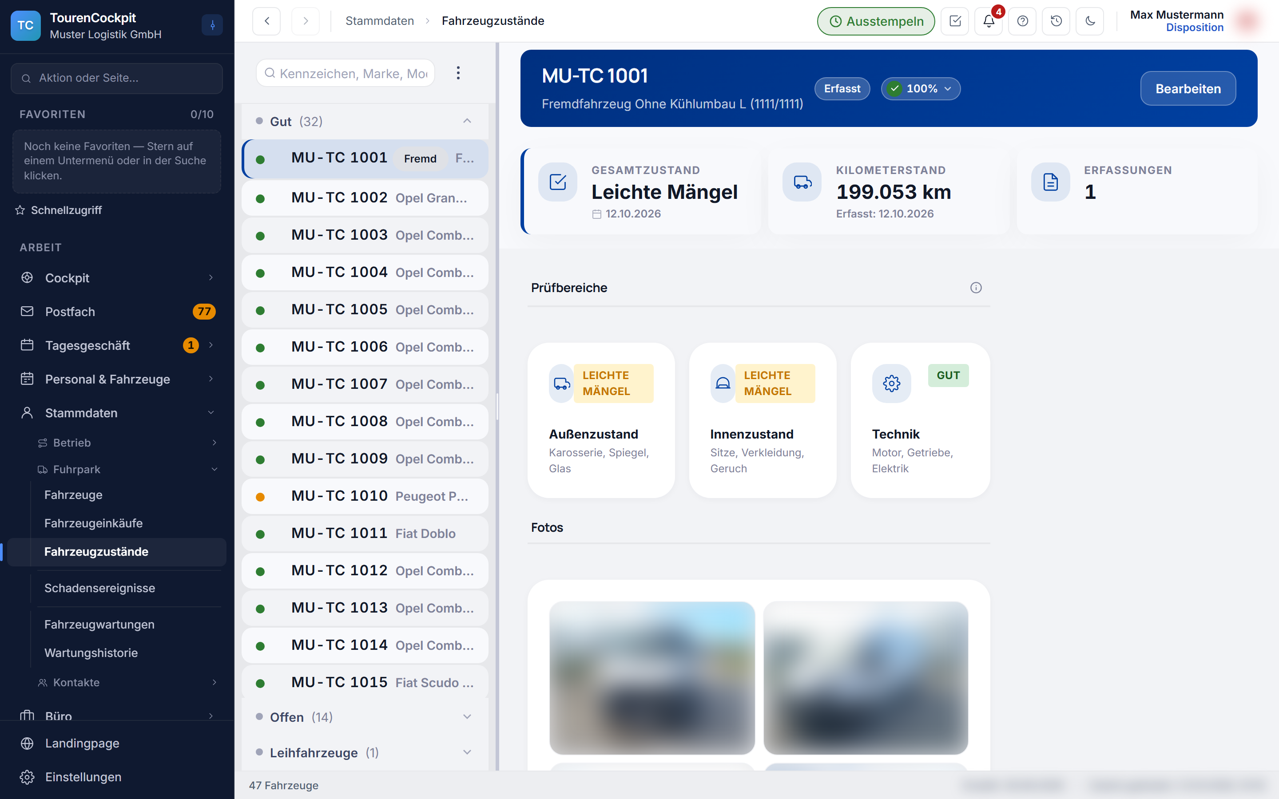Collapse the Gut (32) vehicle group
Screen dimensions: 1279x799
(x=365, y=122)
